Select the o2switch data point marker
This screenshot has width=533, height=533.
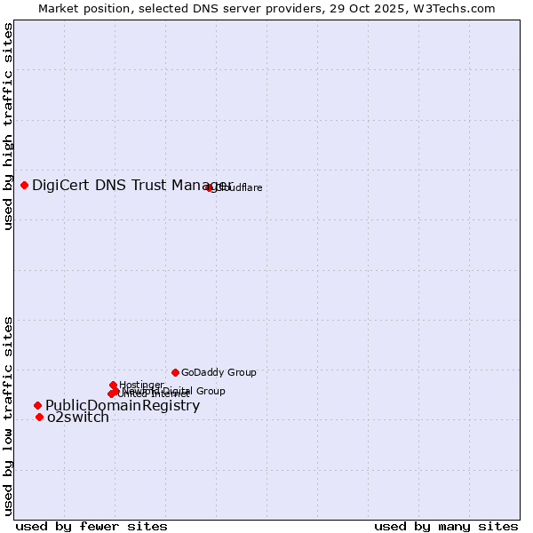click(x=39, y=418)
